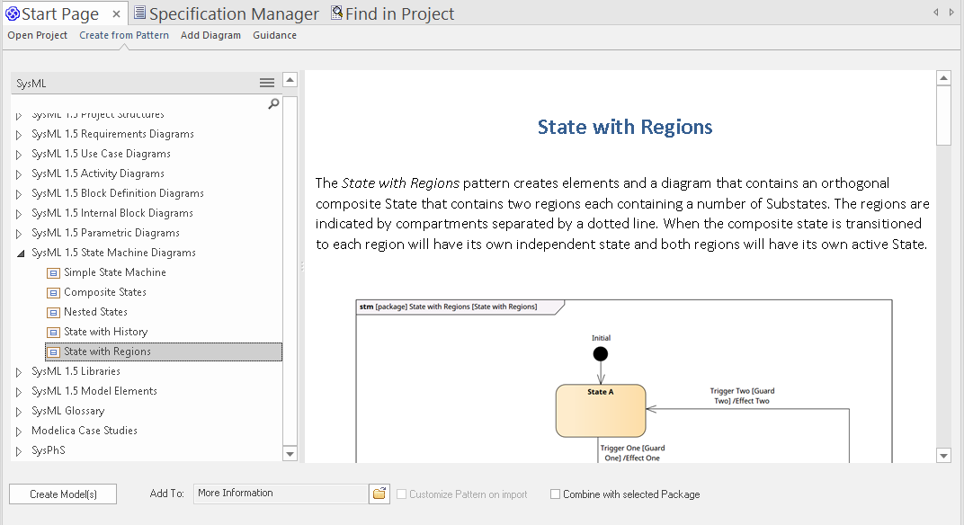Expand SysML 1.5 Requirements Diagrams node
The height and width of the screenshot is (525, 964).
(x=19, y=135)
